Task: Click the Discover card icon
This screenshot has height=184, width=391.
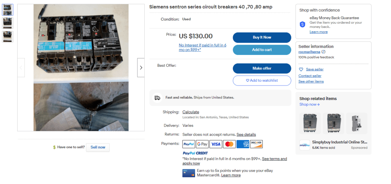Action: [256, 144]
